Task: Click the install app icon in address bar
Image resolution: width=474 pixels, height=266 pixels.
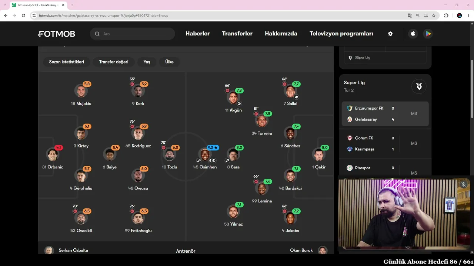Action: [426, 16]
